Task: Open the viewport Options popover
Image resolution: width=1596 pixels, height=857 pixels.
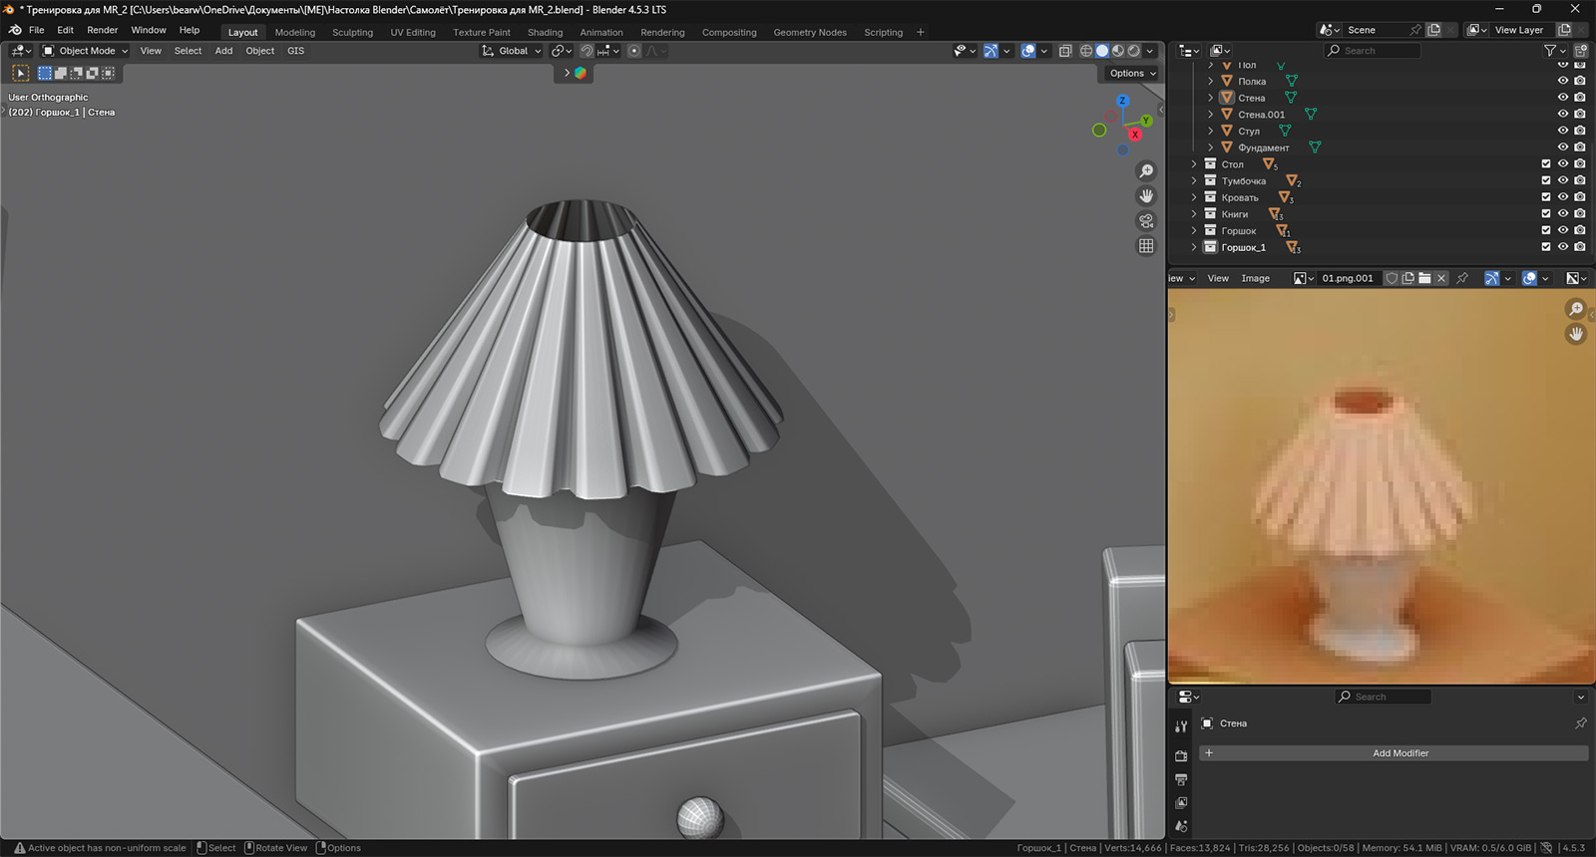Action: point(1131,73)
